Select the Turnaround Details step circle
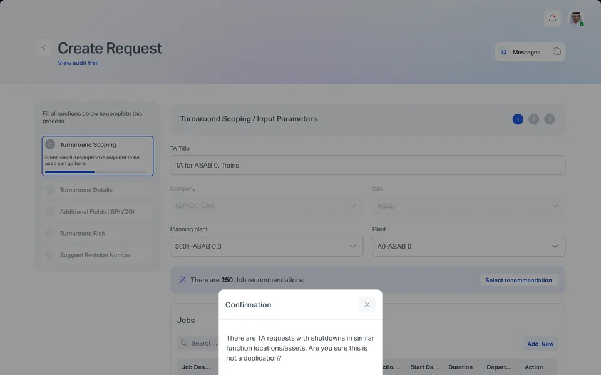 pos(50,190)
